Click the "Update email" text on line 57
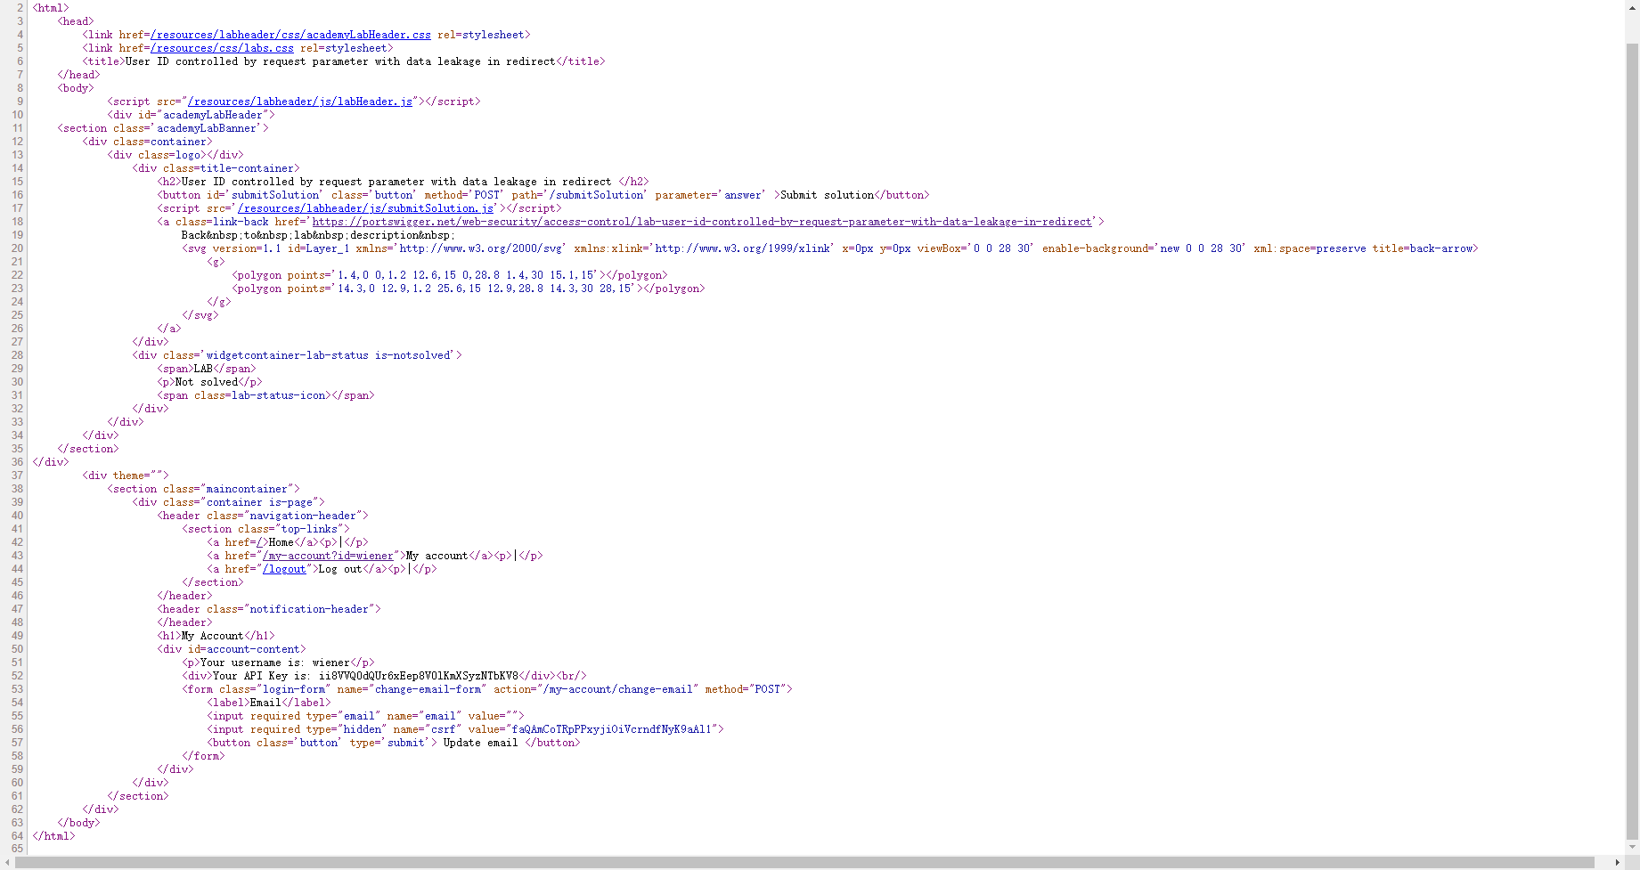 click(481, 743)
